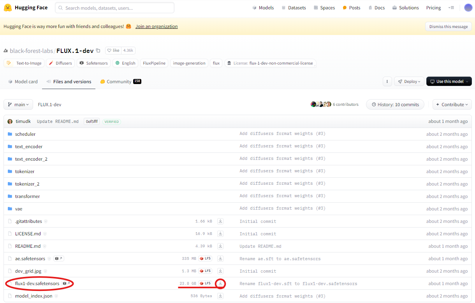475x303 pixels.
Task: Go to Models in the top navigation
Action: [x=263, y=8]
